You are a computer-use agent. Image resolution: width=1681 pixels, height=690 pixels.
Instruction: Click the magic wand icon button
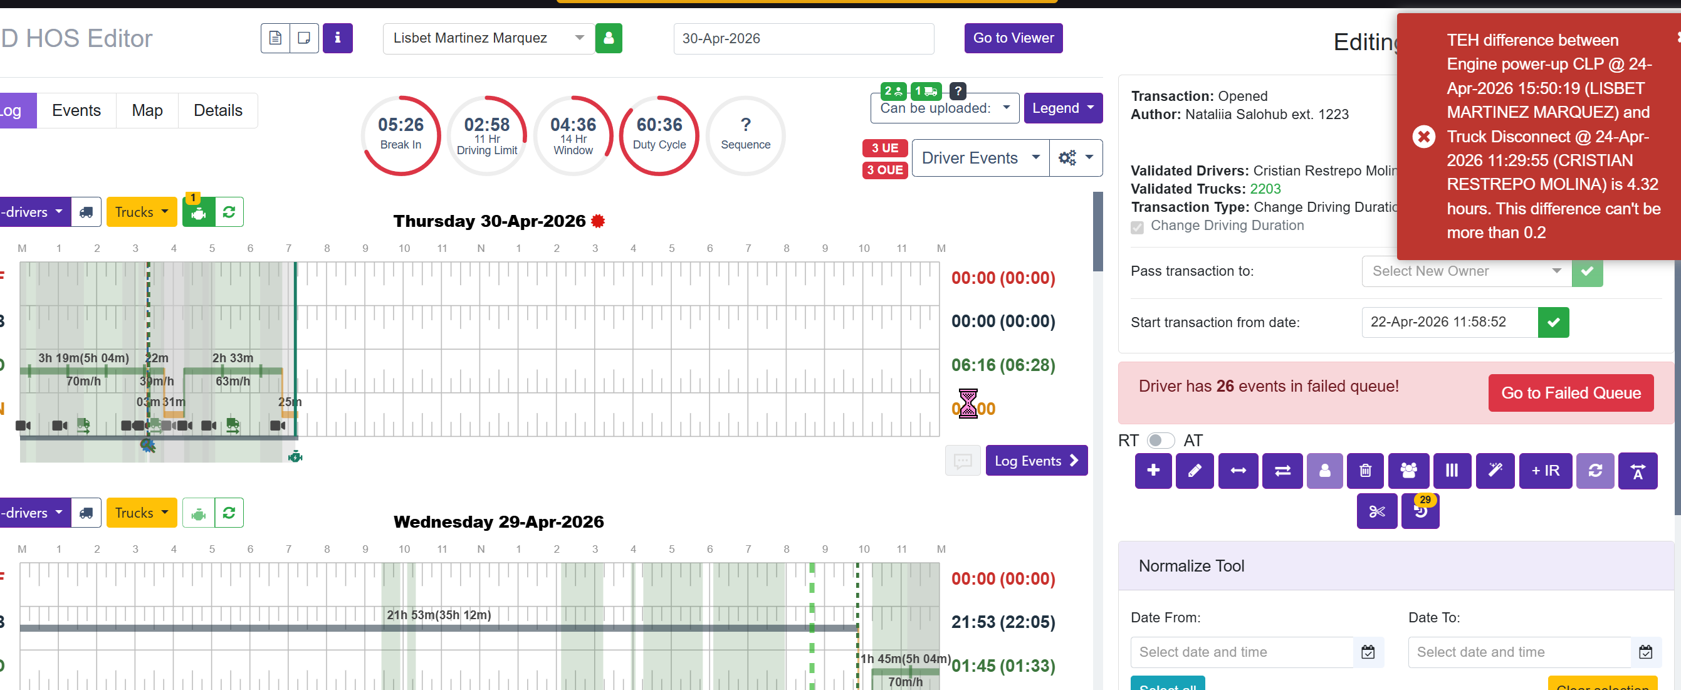click(x=1494, y=471)
